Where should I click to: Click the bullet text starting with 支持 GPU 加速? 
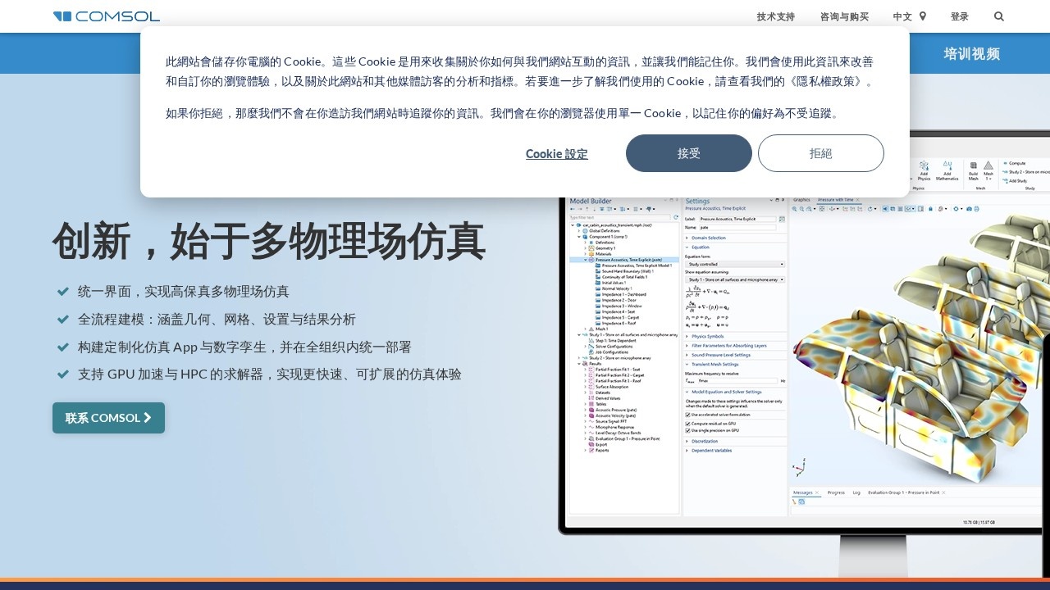(x=270, y=374)
